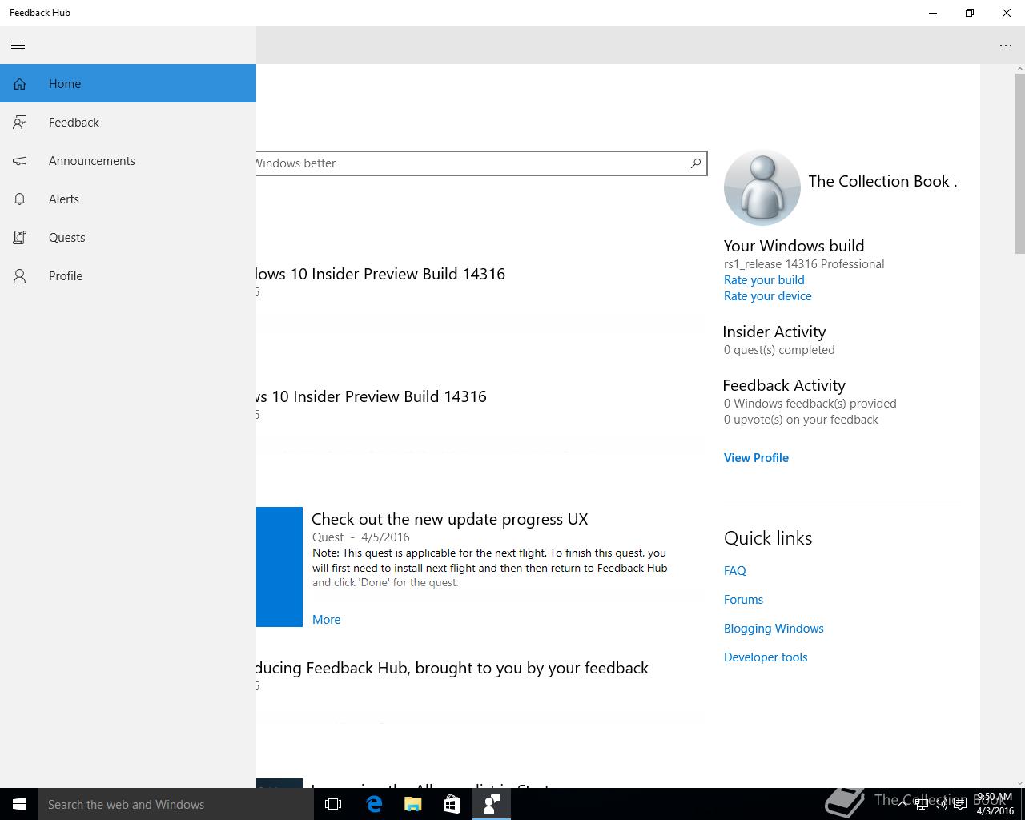
Task: Open the Windows Start button
Action: (19, 804)
